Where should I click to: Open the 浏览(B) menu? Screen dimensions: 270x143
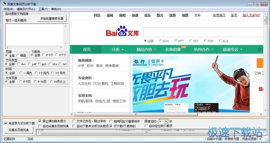click(x=8, y=9)
